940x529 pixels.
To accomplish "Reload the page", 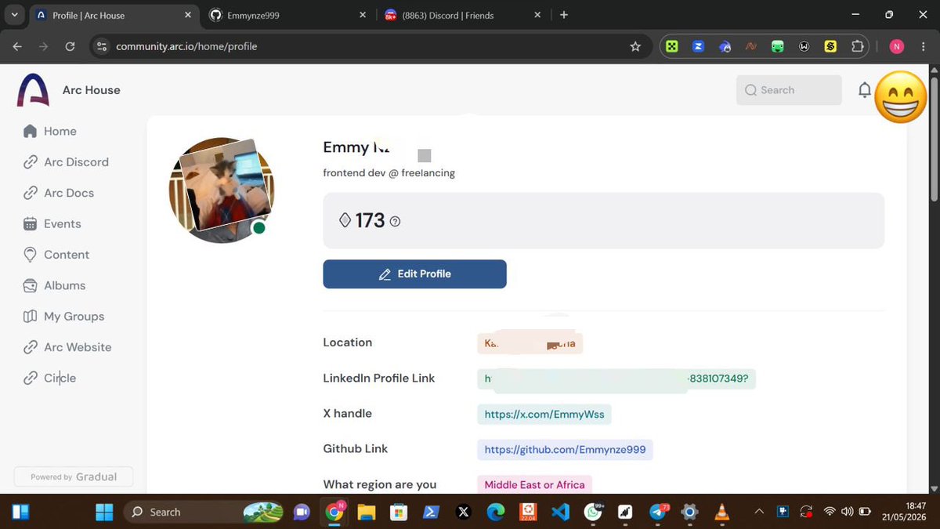I will point(70,46).
